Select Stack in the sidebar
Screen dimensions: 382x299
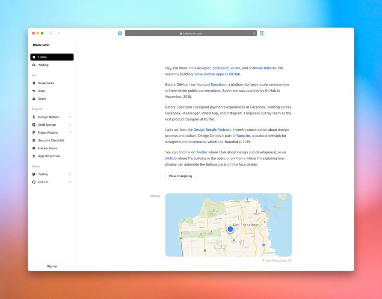(x=52, y=99)
